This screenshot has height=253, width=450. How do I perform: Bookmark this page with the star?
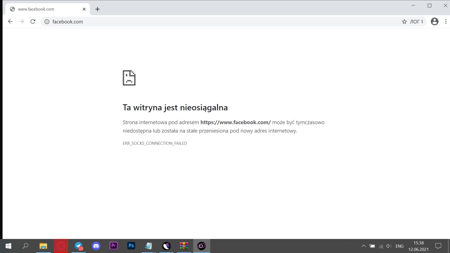coord(404,22)
